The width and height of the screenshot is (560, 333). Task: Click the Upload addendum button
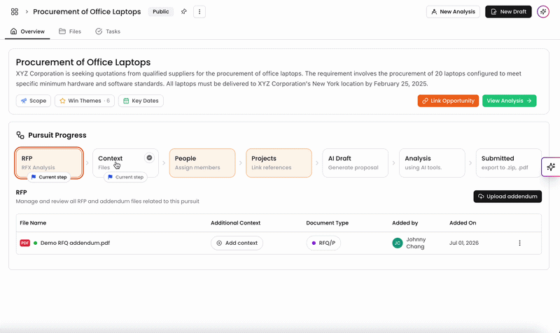click(x=507, y=197)
